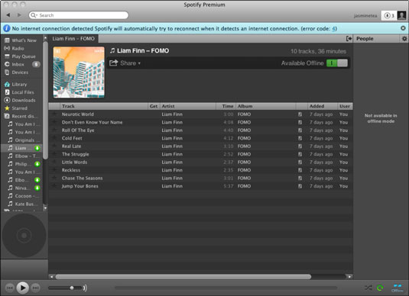Viewport: 409px width, 296px height.
Task: Click the green download badge beside Philip playlist
Action: click(37, 164)
